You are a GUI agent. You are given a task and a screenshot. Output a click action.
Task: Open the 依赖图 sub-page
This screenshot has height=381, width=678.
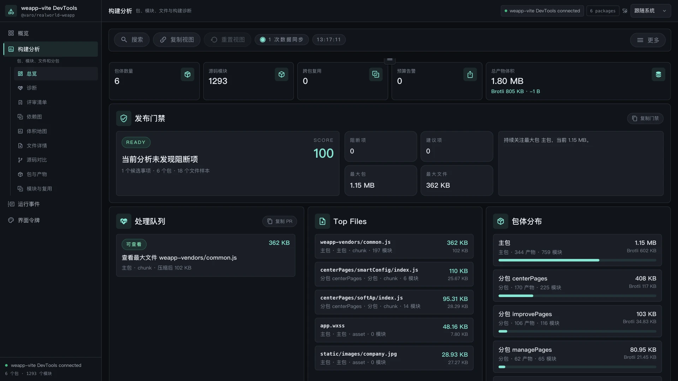tap(56, 117)
